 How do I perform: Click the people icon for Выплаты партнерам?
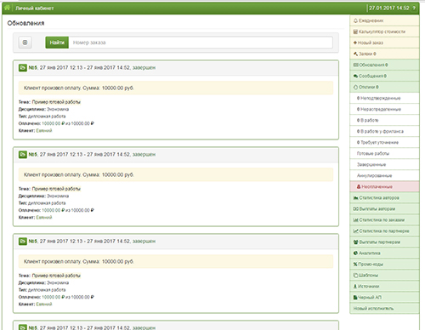(x=356, y=242)
